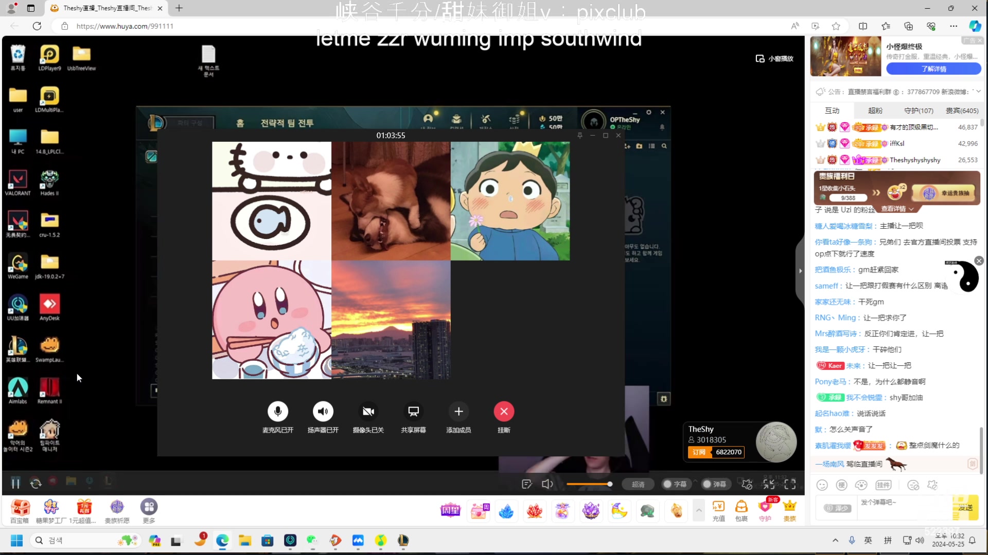Open the 超清 quality selector
The width and height of the screenshot is (988, 555).
click(x=638, y=484)
